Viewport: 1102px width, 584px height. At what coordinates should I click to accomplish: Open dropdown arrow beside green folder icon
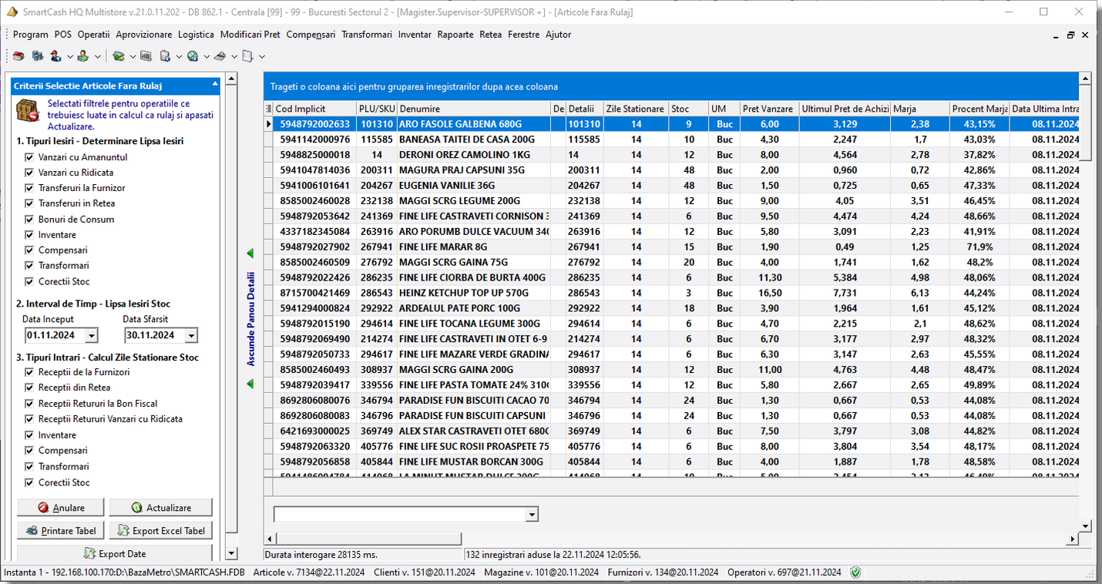(x=132, y=56)
